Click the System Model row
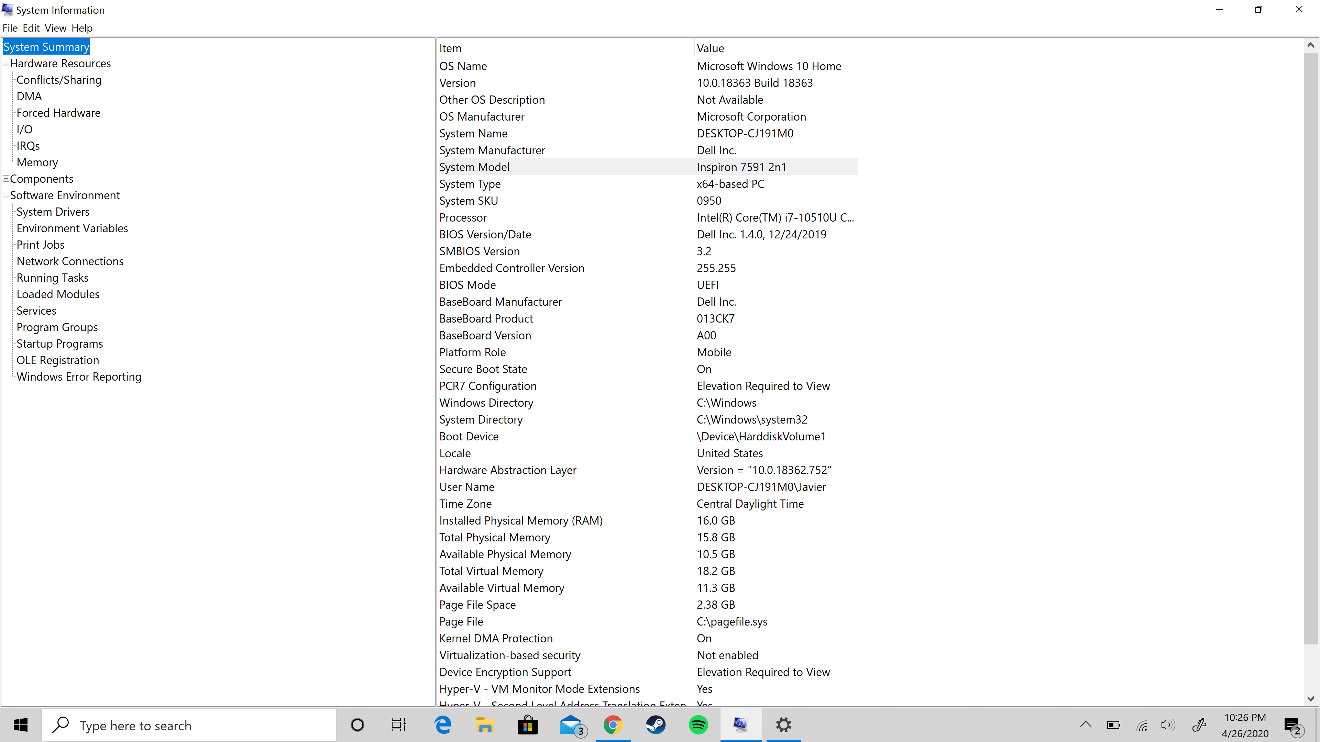Image resolution: width=1320 pixels, height=742 pixels. click(648, 167)
